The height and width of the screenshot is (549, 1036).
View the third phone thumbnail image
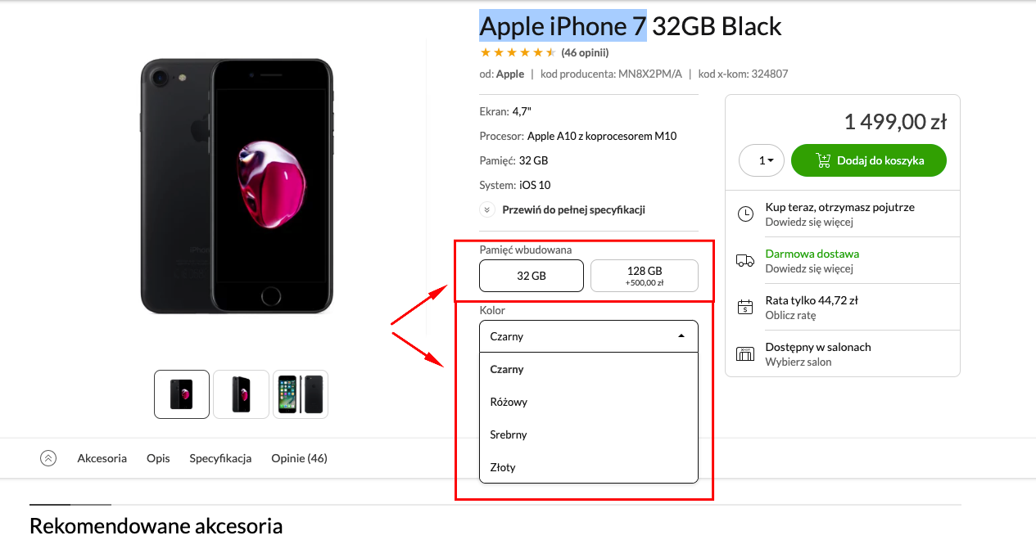[301, 394]
